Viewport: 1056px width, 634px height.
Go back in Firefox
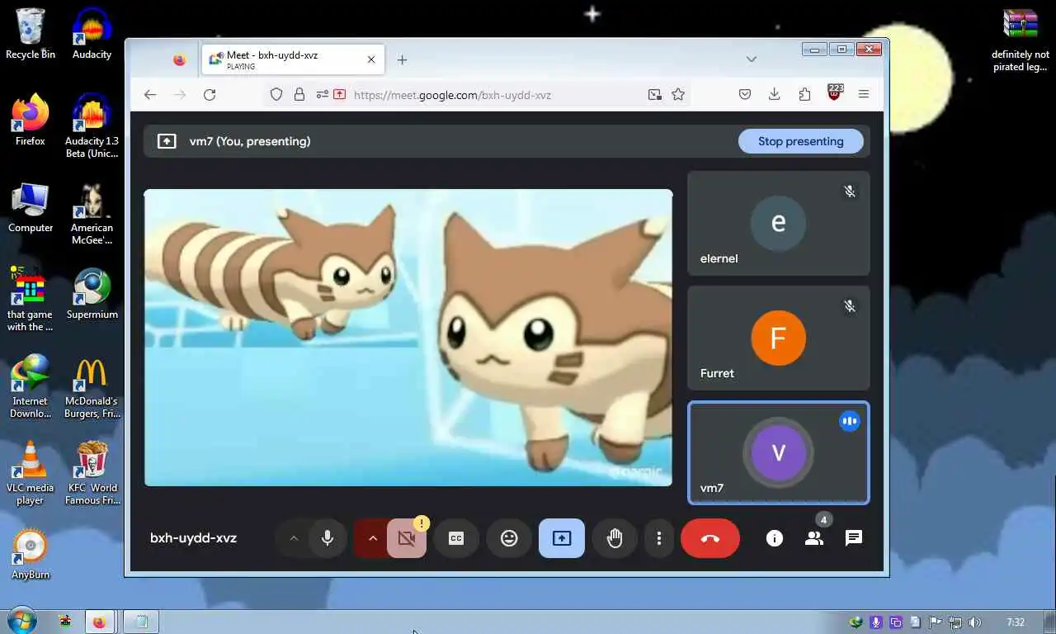(150, 95)
